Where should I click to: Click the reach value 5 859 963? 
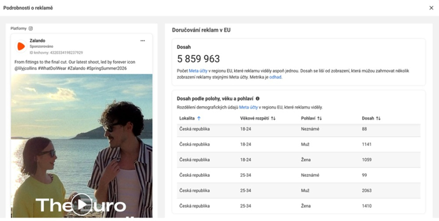click(198, 59)
